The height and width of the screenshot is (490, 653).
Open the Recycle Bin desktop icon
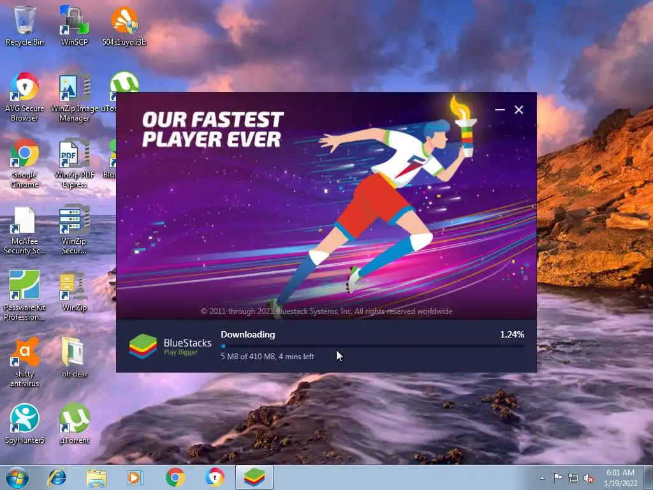[x=25, y=25]
